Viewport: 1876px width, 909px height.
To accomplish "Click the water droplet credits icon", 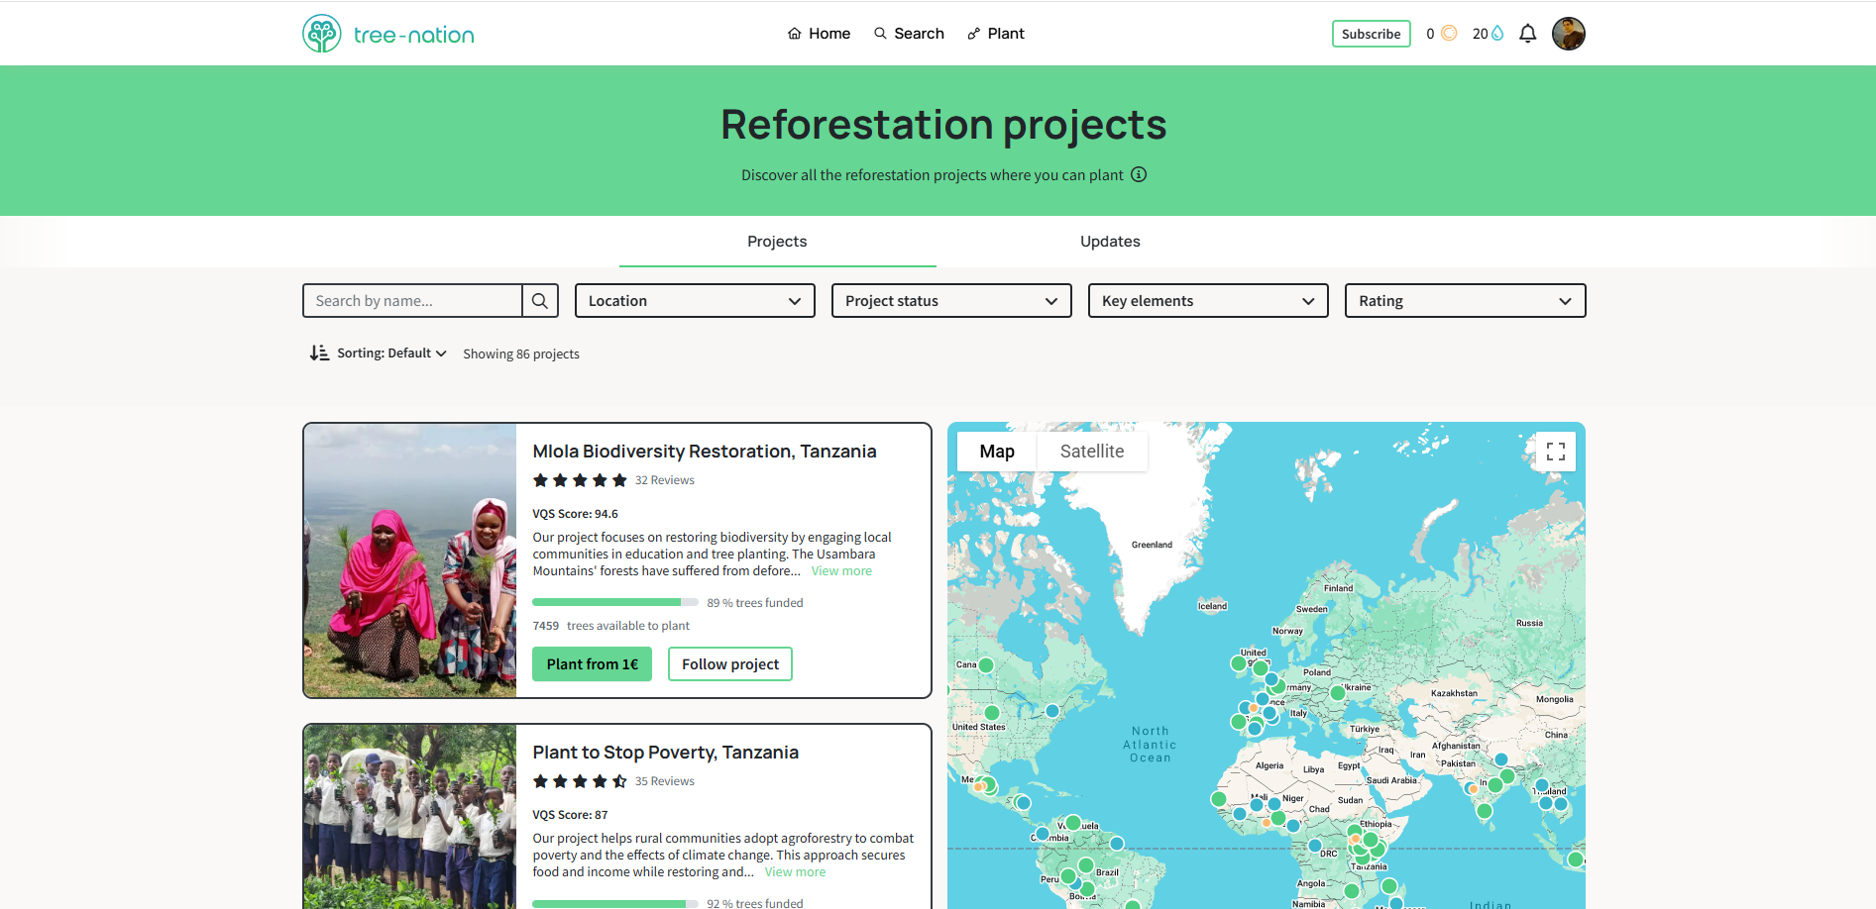I will pyautogui.click(x=1497, y=34).
